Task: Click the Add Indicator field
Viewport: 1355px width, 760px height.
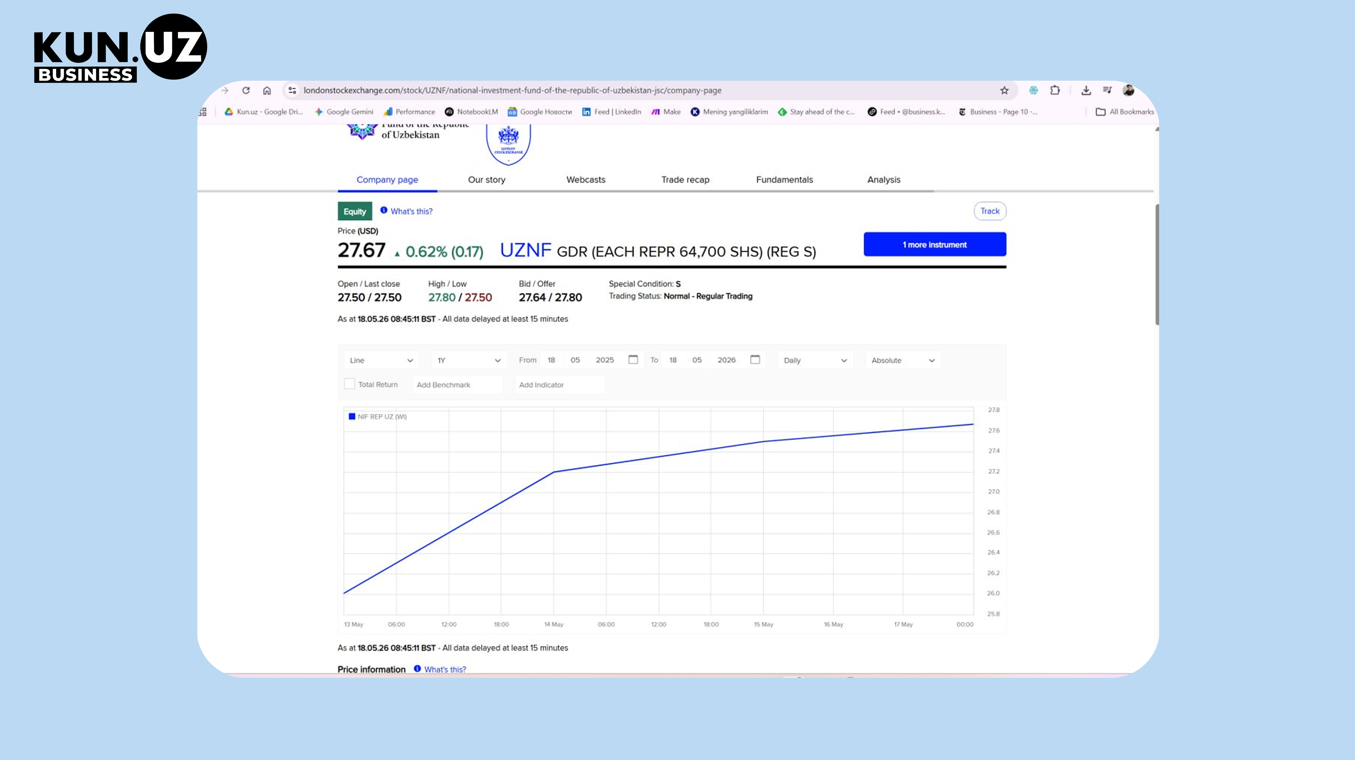Action: (560, 385)
